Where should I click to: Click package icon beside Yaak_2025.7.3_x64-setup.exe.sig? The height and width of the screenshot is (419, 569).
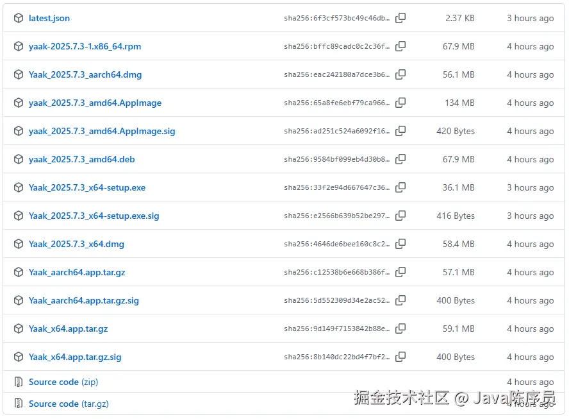19,216
